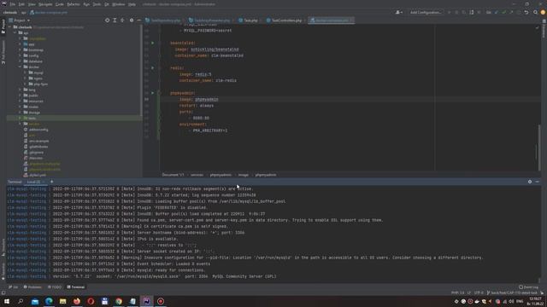
Task: Expand the tests folder
Action: [x=20, y=118]
